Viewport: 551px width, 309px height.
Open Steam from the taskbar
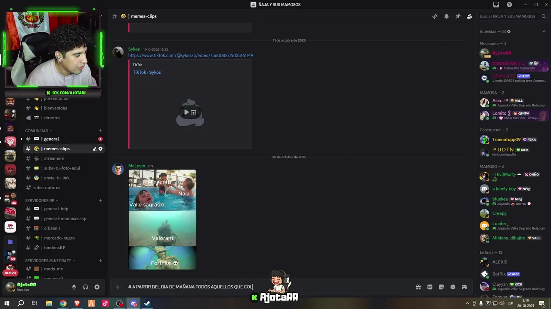(x=147, y=303)
